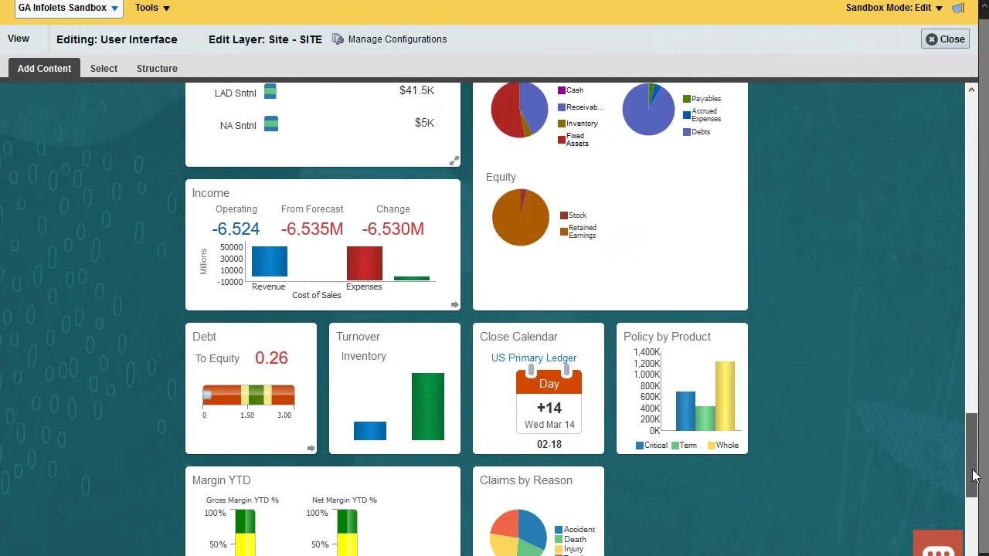The width and height of the screenshot is (989, 556).
Task: Click the Claims by Reason pie chart
Action: coord(518,533)
